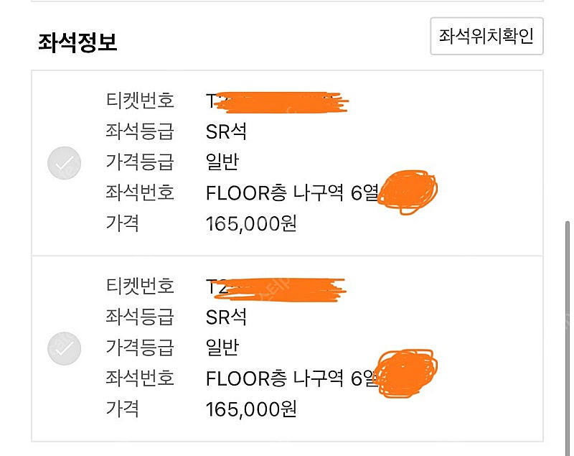Viewport: 574px width, 456px height.
Task: Click the first ticket's 좌석번호 label
Action: 139,192
